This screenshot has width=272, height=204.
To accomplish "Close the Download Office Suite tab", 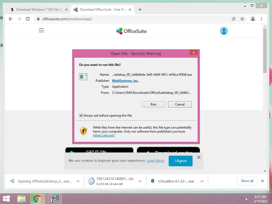I will click(x=130, y=10).
